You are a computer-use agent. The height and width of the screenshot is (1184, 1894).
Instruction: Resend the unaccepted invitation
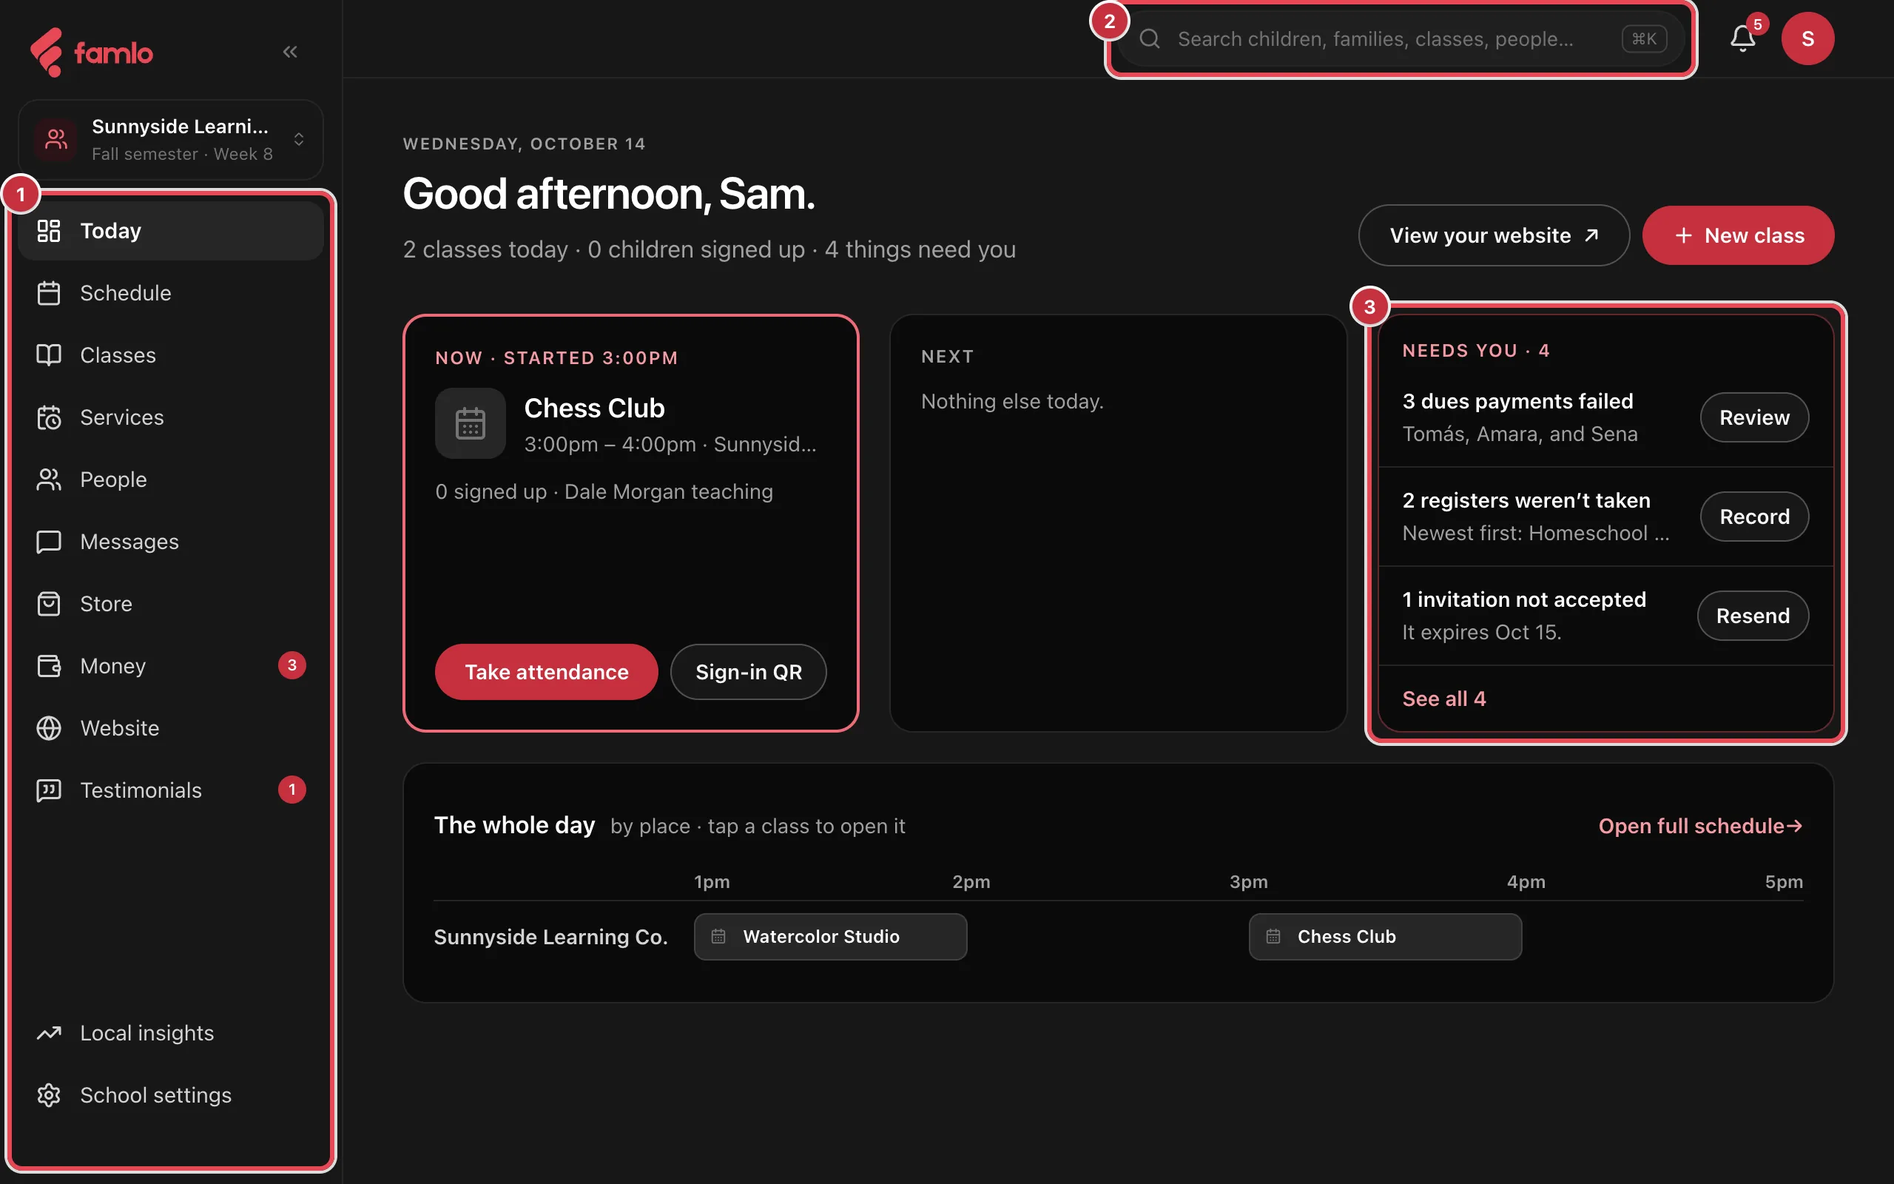coord(1753,616)
